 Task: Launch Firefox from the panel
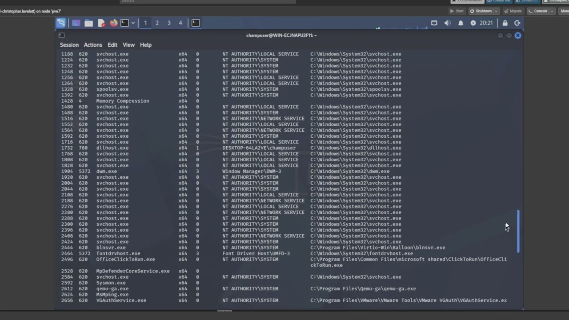coord(114,23)
